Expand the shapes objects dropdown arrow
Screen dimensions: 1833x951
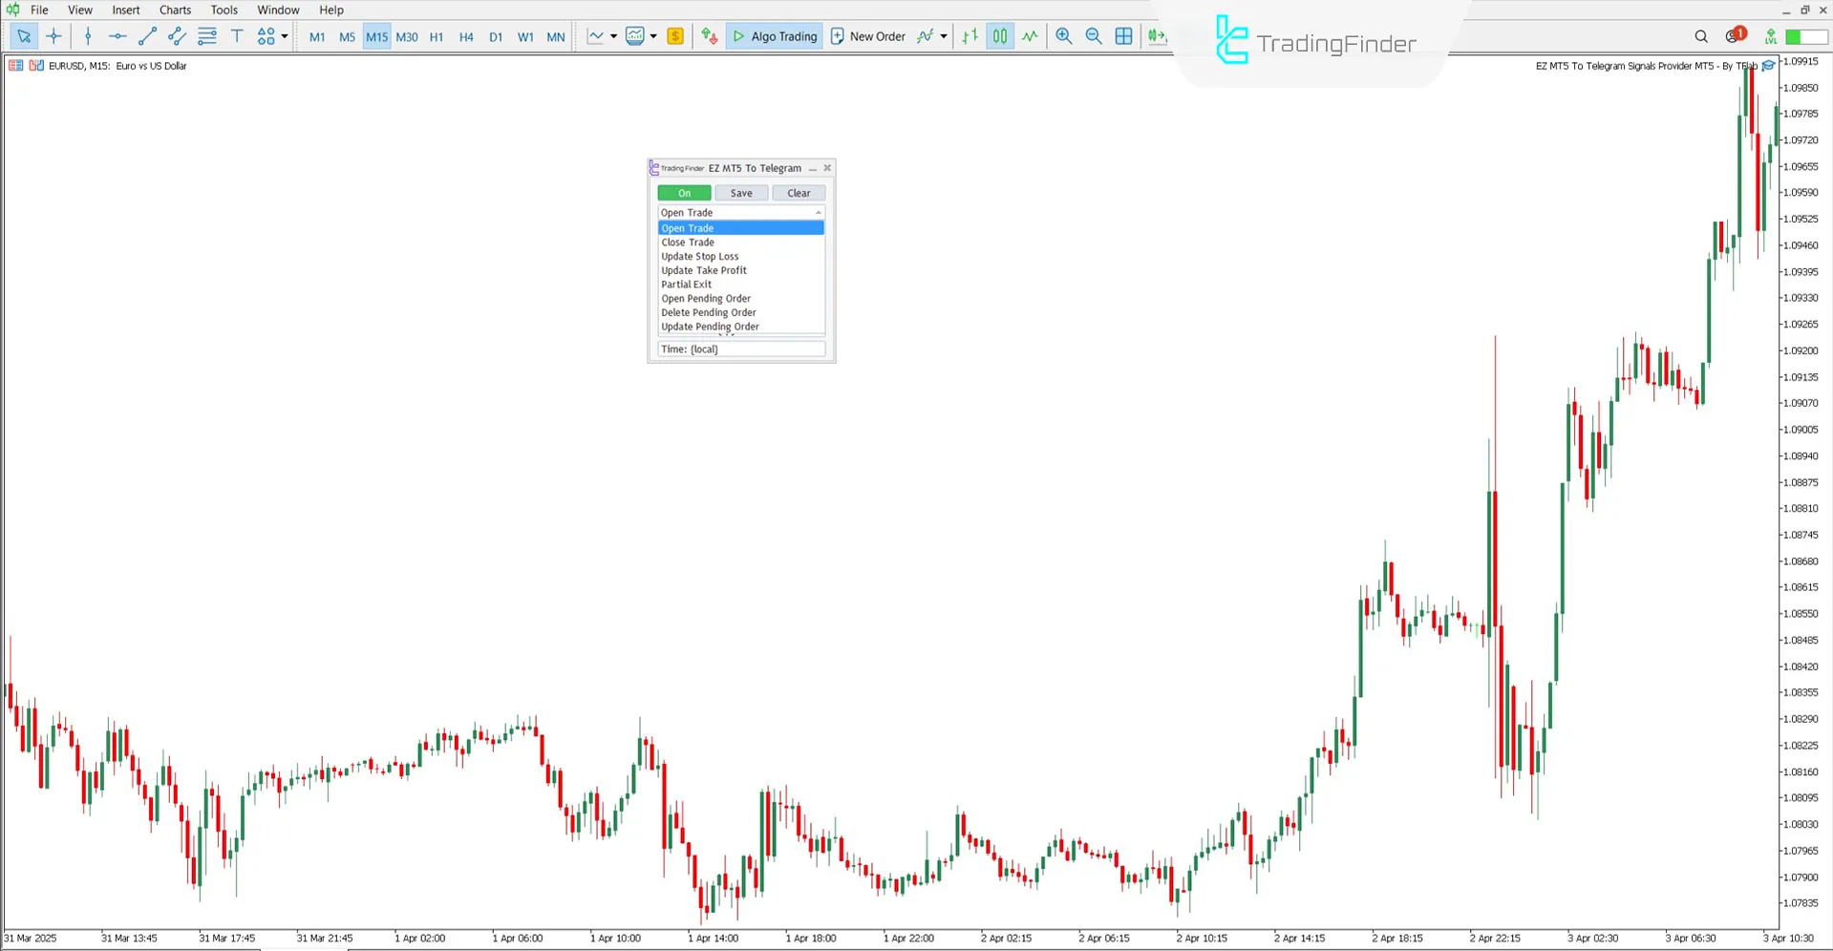[x=285, y=36]
